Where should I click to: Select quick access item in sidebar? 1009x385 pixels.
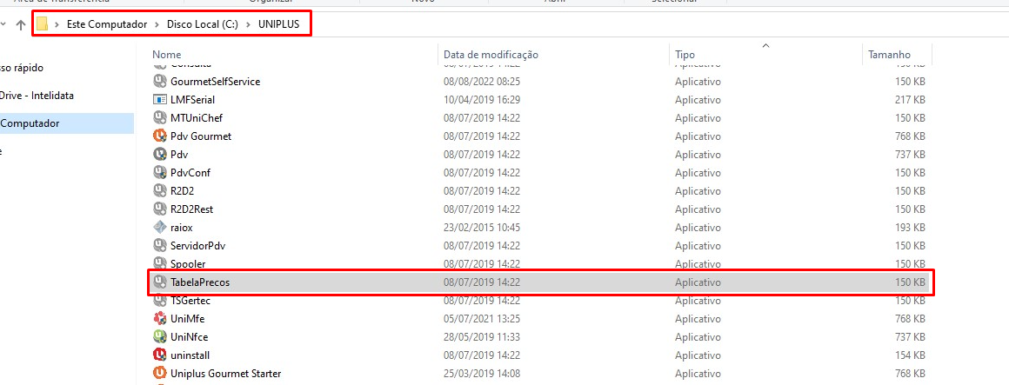click(x=22, y=68)
